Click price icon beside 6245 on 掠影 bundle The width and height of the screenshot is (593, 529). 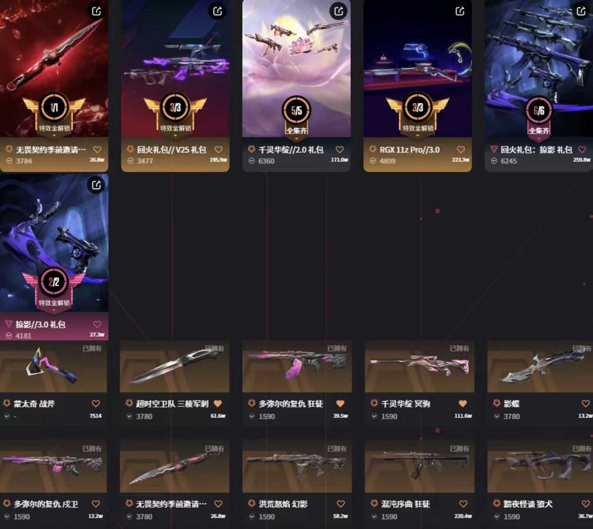[x=494, y=161]
